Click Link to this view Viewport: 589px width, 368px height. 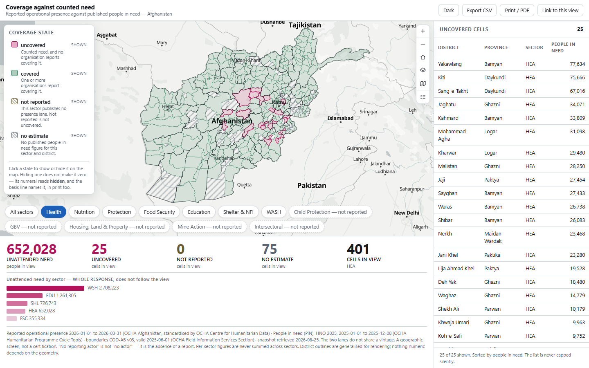coord(560,10)
